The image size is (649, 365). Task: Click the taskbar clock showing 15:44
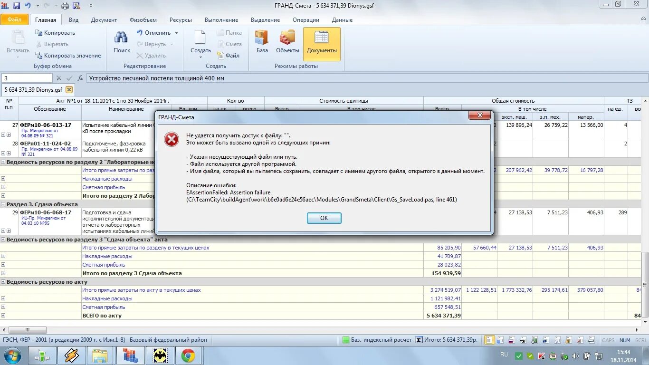(624, 356)
